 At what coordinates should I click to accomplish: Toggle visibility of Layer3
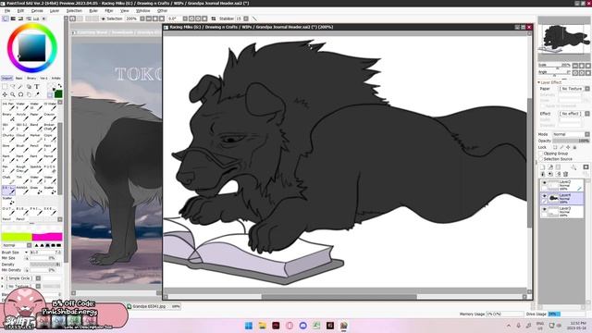pos(544,209)
